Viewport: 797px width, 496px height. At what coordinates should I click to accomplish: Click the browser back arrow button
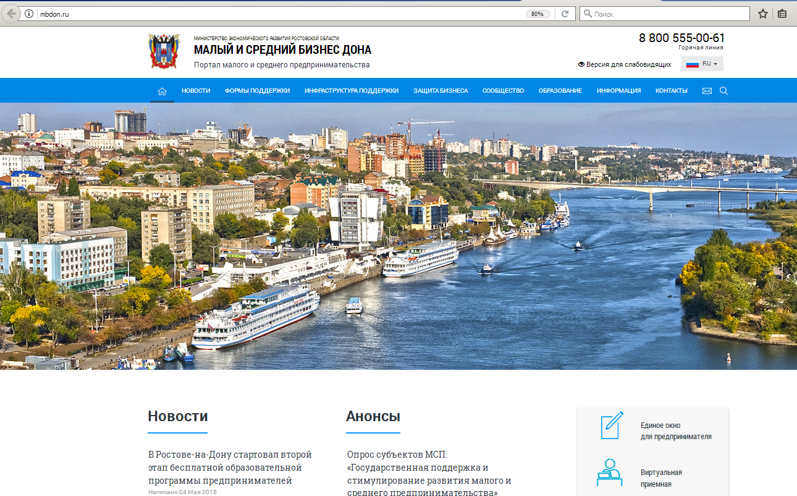[11, 14]
